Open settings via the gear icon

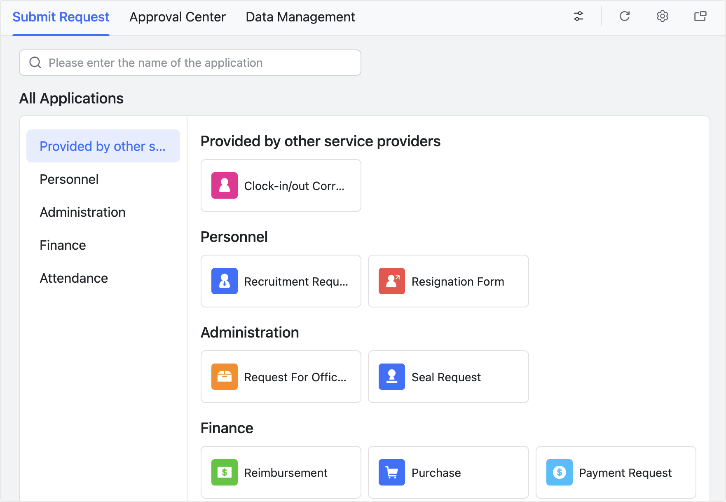click(x=662, y=16)
